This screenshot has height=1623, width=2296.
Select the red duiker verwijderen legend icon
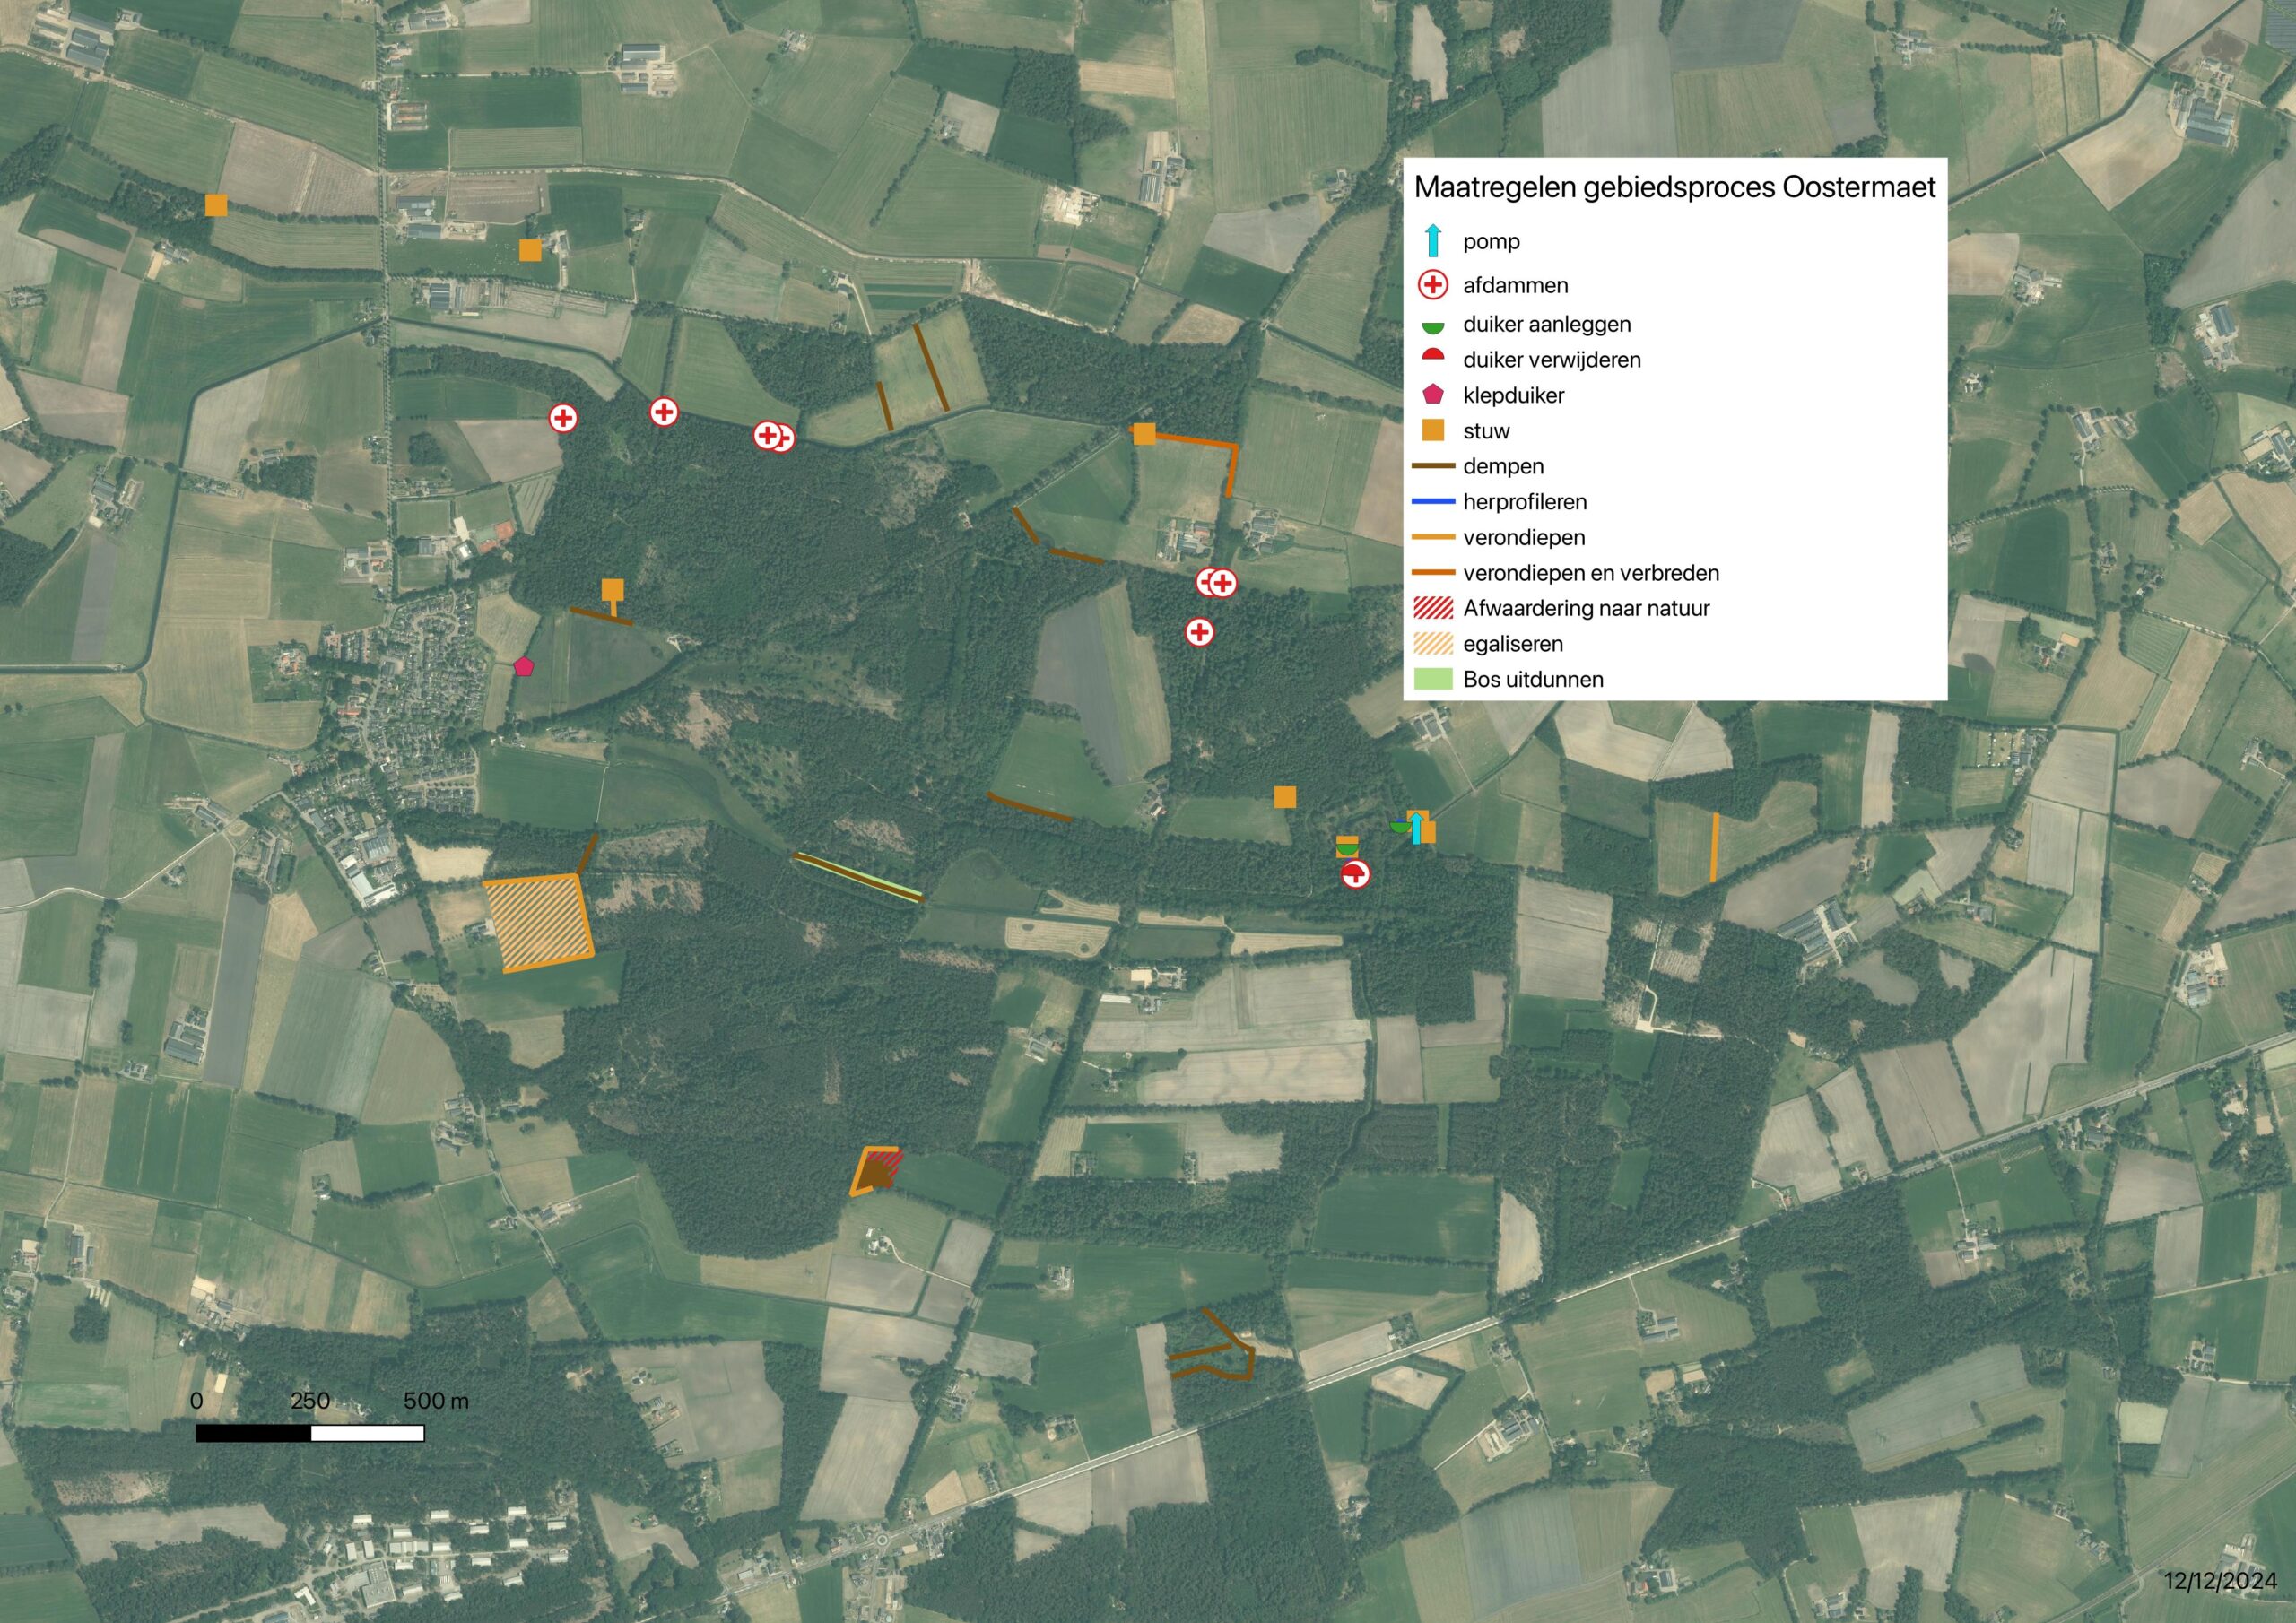(x=1433, y=355)
